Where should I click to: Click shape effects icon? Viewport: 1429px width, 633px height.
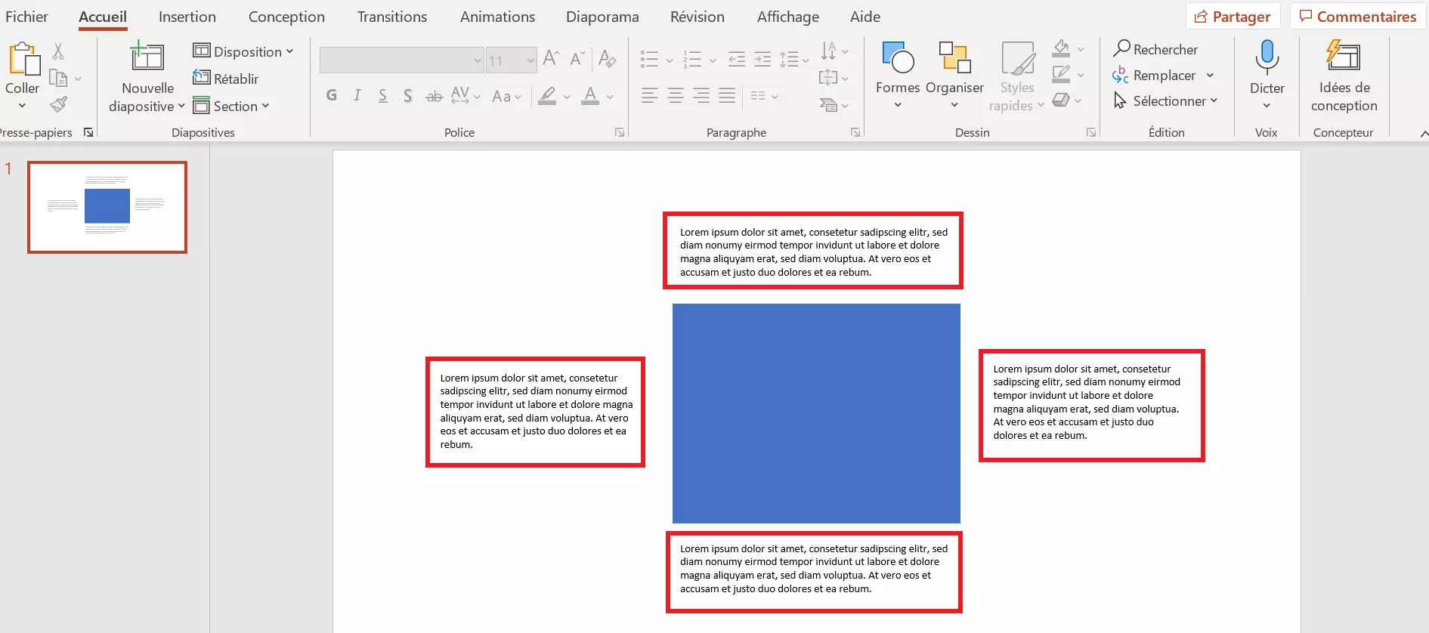[1061, 100]
